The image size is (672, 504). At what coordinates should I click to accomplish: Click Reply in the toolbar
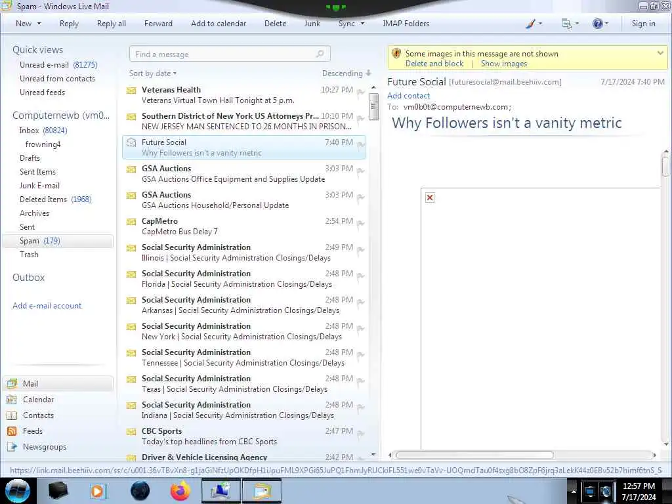coord(69,24)
